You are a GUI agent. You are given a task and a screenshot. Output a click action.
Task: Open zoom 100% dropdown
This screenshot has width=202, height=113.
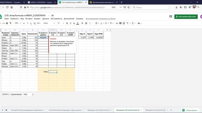point(18,23)
